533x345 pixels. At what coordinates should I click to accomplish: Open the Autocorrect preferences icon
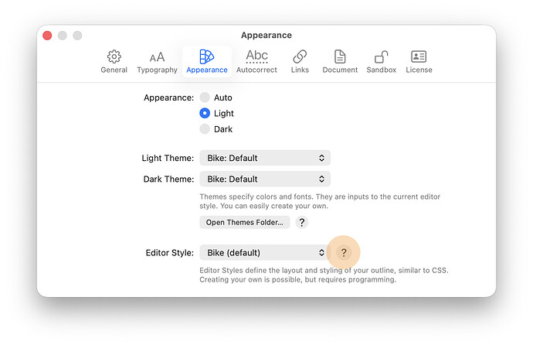[x=256, y=56]
